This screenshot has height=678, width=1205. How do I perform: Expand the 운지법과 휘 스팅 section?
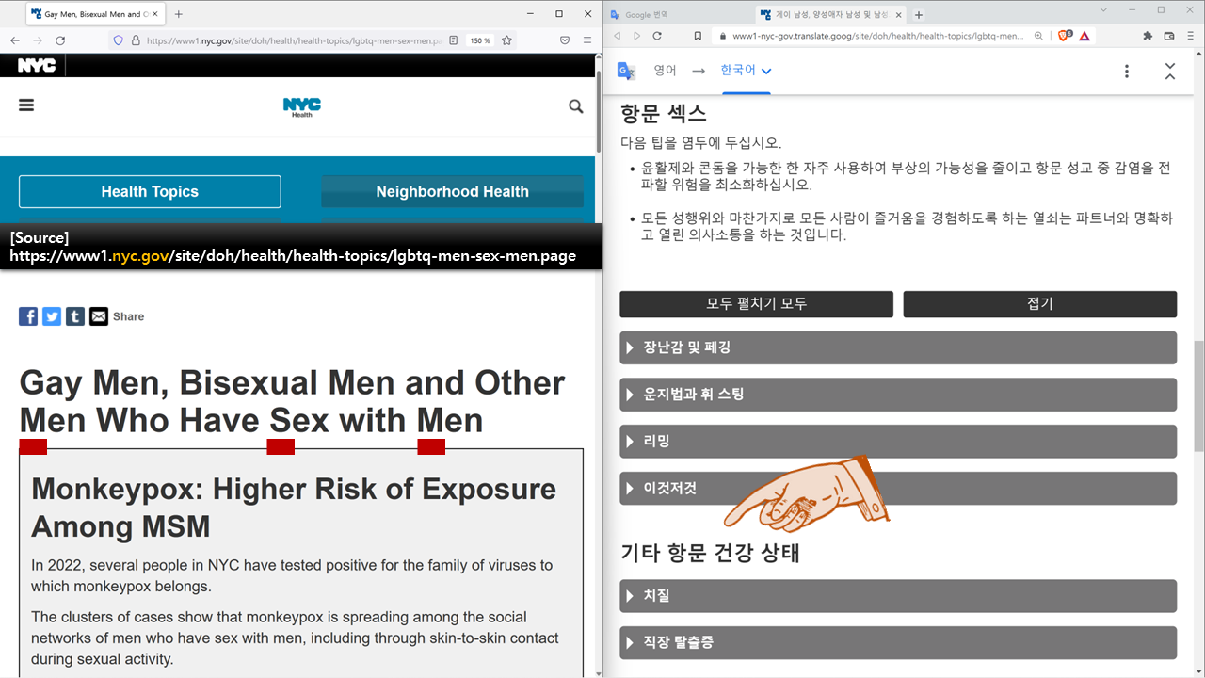(x=898, y=395)
